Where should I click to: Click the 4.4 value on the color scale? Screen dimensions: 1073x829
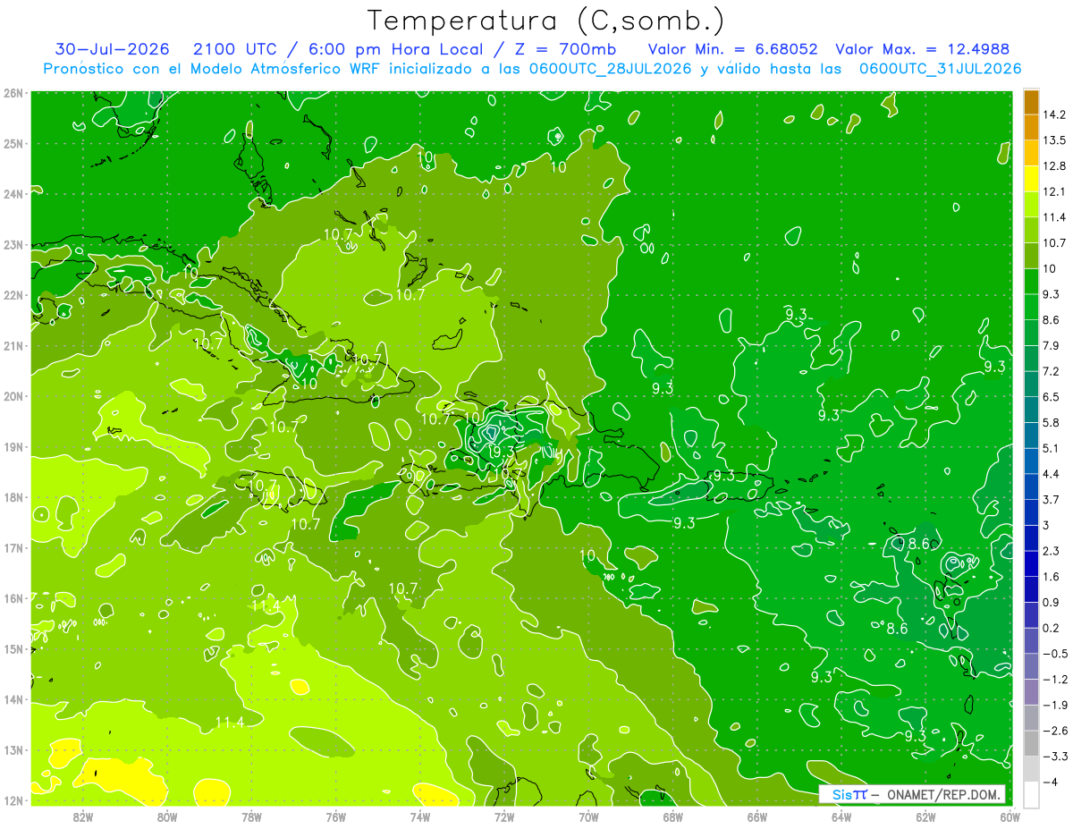1051,473
